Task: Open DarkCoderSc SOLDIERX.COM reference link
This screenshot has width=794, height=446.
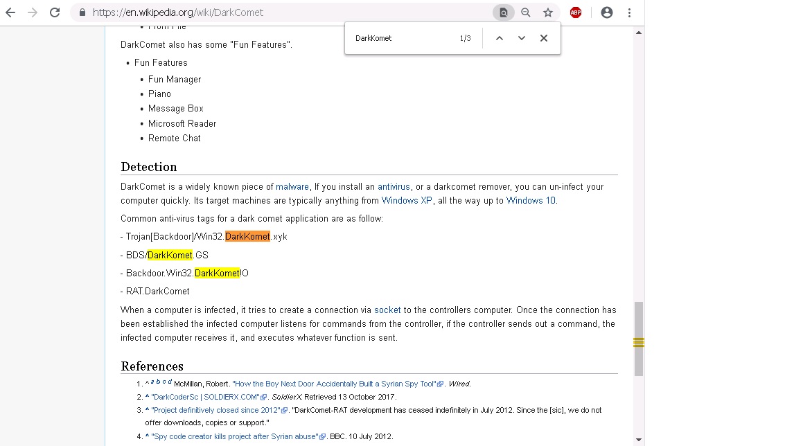Action: point(205,397)
